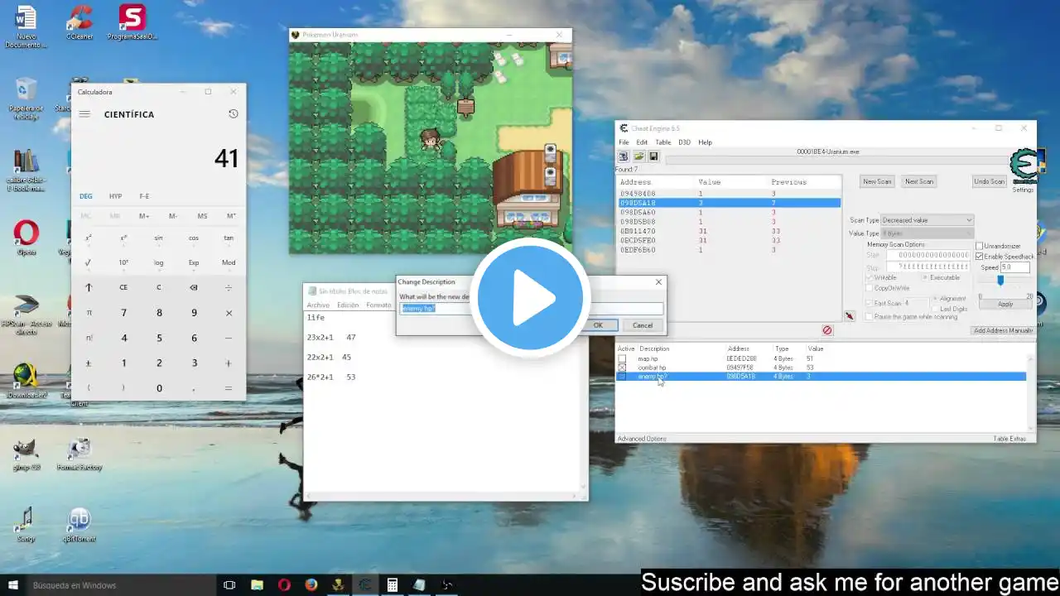Open the CCleaner desktop icon

pyautogui.click(x=80, y=22)
